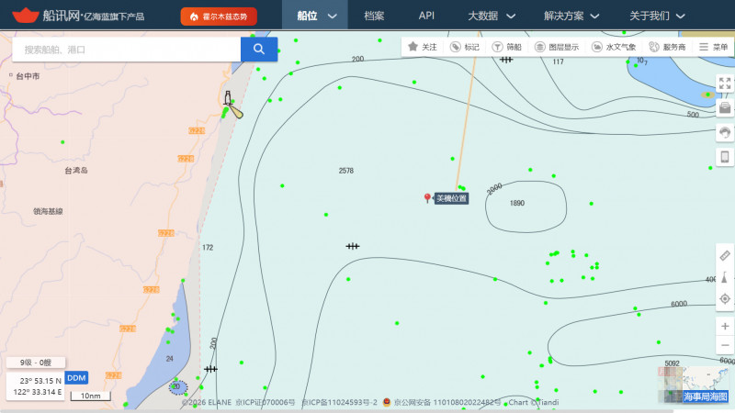Click the locate-target crosshair icon
The width and height of the screenshot is (735, 413).
[x=725, y=298]
